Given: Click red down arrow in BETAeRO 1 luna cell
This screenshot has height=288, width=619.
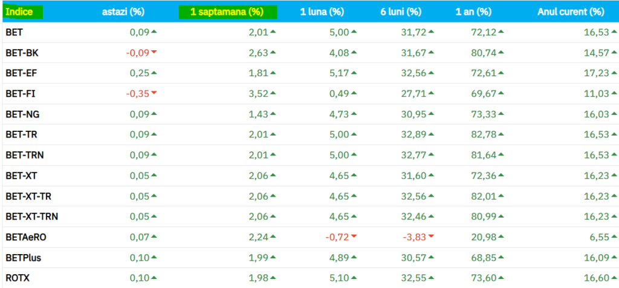Looking at the screenshot, I should pos(354,237).
